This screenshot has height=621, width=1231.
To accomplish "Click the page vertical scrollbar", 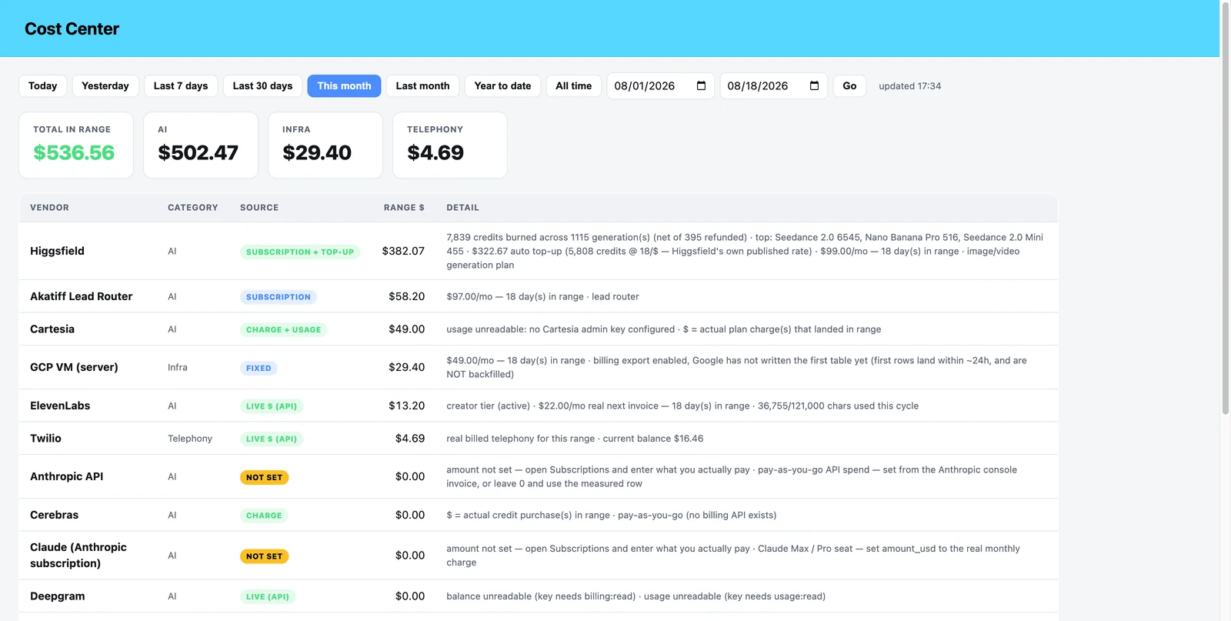I will point(1225,208).
